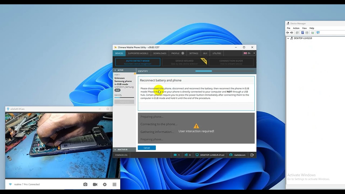Open File menu in Device Manager
345x194 pixels.
288,28
